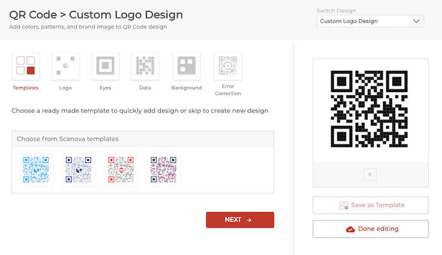Click the black QR code preview image
The height and width of the screenshot is (255, 442).
pyautogui.click(x=369, y=109)
